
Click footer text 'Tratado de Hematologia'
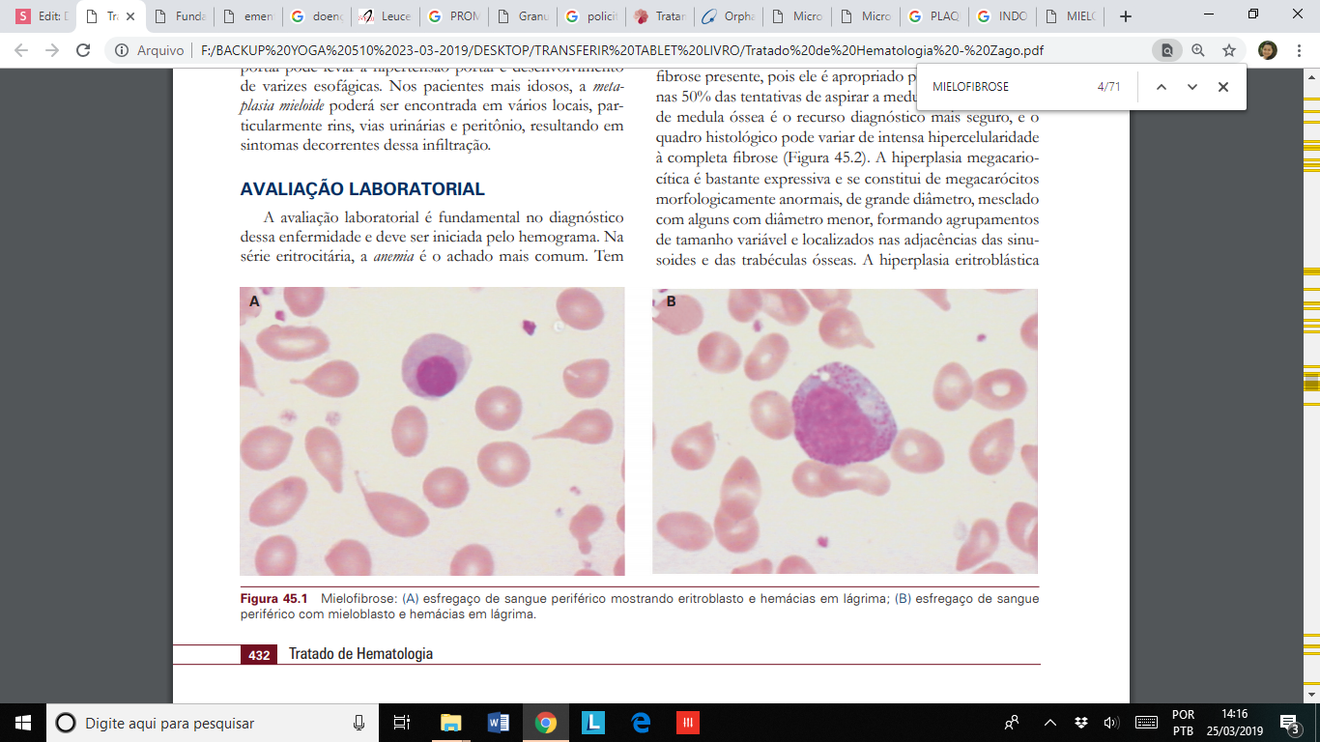tap(360, 654)
